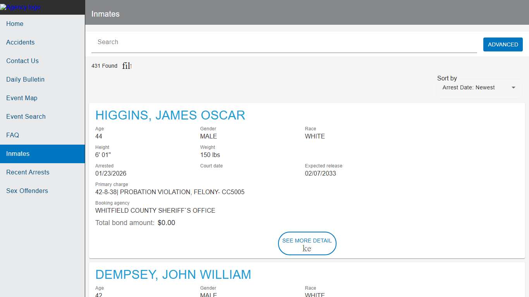Screen dimensions: 529x297
Task: Click SEE MORE DETAIL for Higgins
Action: point(307,243)
